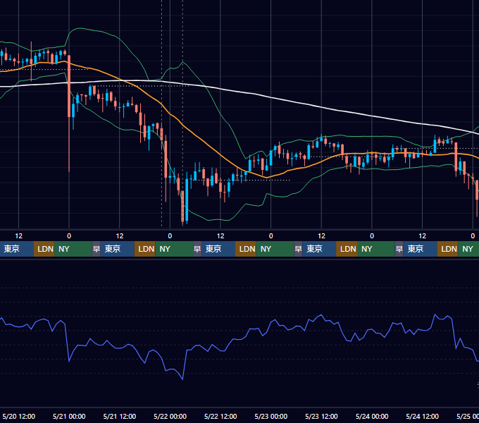This screenshot has height=423, width=479.
Task: Click the 5/24 00:00 date label
Action: tap(372, 416)
